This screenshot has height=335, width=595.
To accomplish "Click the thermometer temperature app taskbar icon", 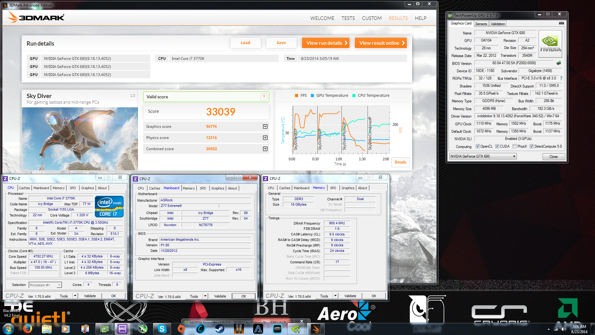I will pyautogui.click(x=85, y=329).
